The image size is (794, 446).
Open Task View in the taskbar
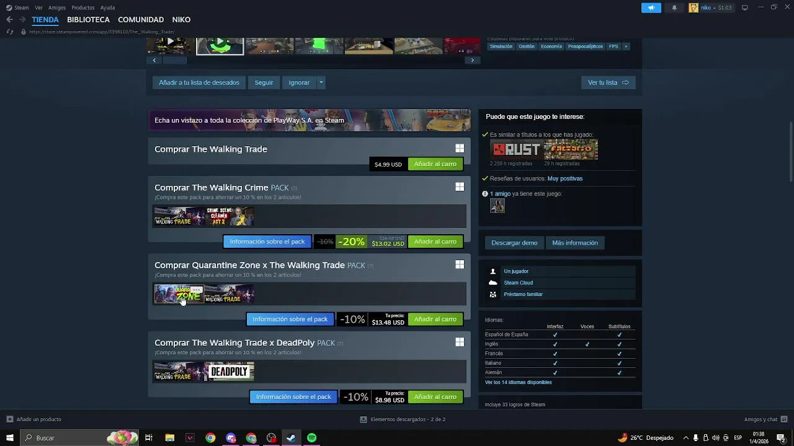pyautogui.click(x=149, y=438)
